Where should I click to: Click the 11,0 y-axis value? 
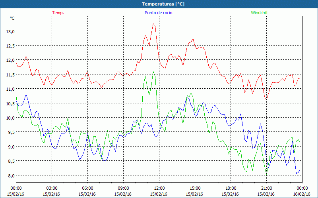point(11,89)
